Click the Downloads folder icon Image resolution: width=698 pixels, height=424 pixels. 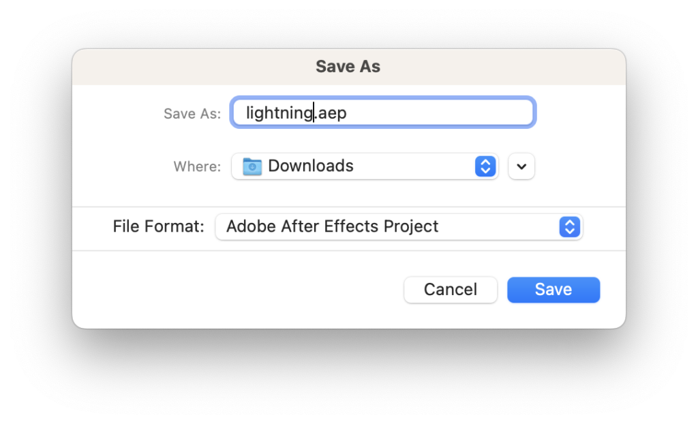tap(252, 166)
